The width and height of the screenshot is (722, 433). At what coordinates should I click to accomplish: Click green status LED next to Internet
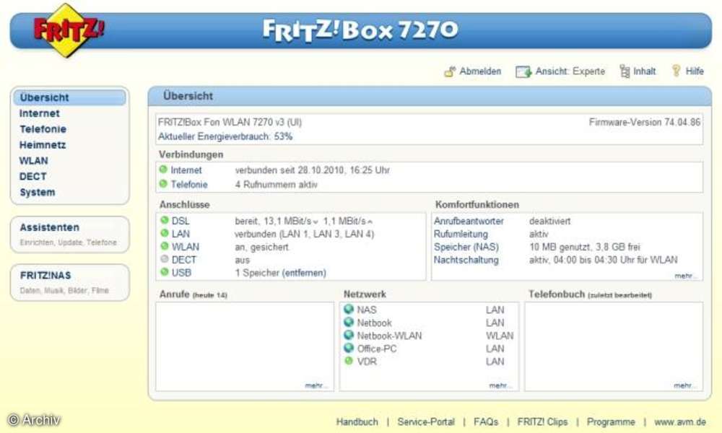(163, 170)
